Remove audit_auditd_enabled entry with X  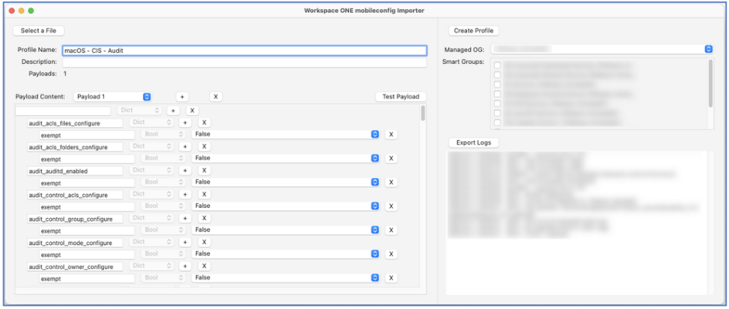pos(204,171)
